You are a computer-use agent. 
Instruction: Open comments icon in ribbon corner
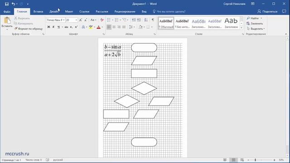click(x=284, y=11)
